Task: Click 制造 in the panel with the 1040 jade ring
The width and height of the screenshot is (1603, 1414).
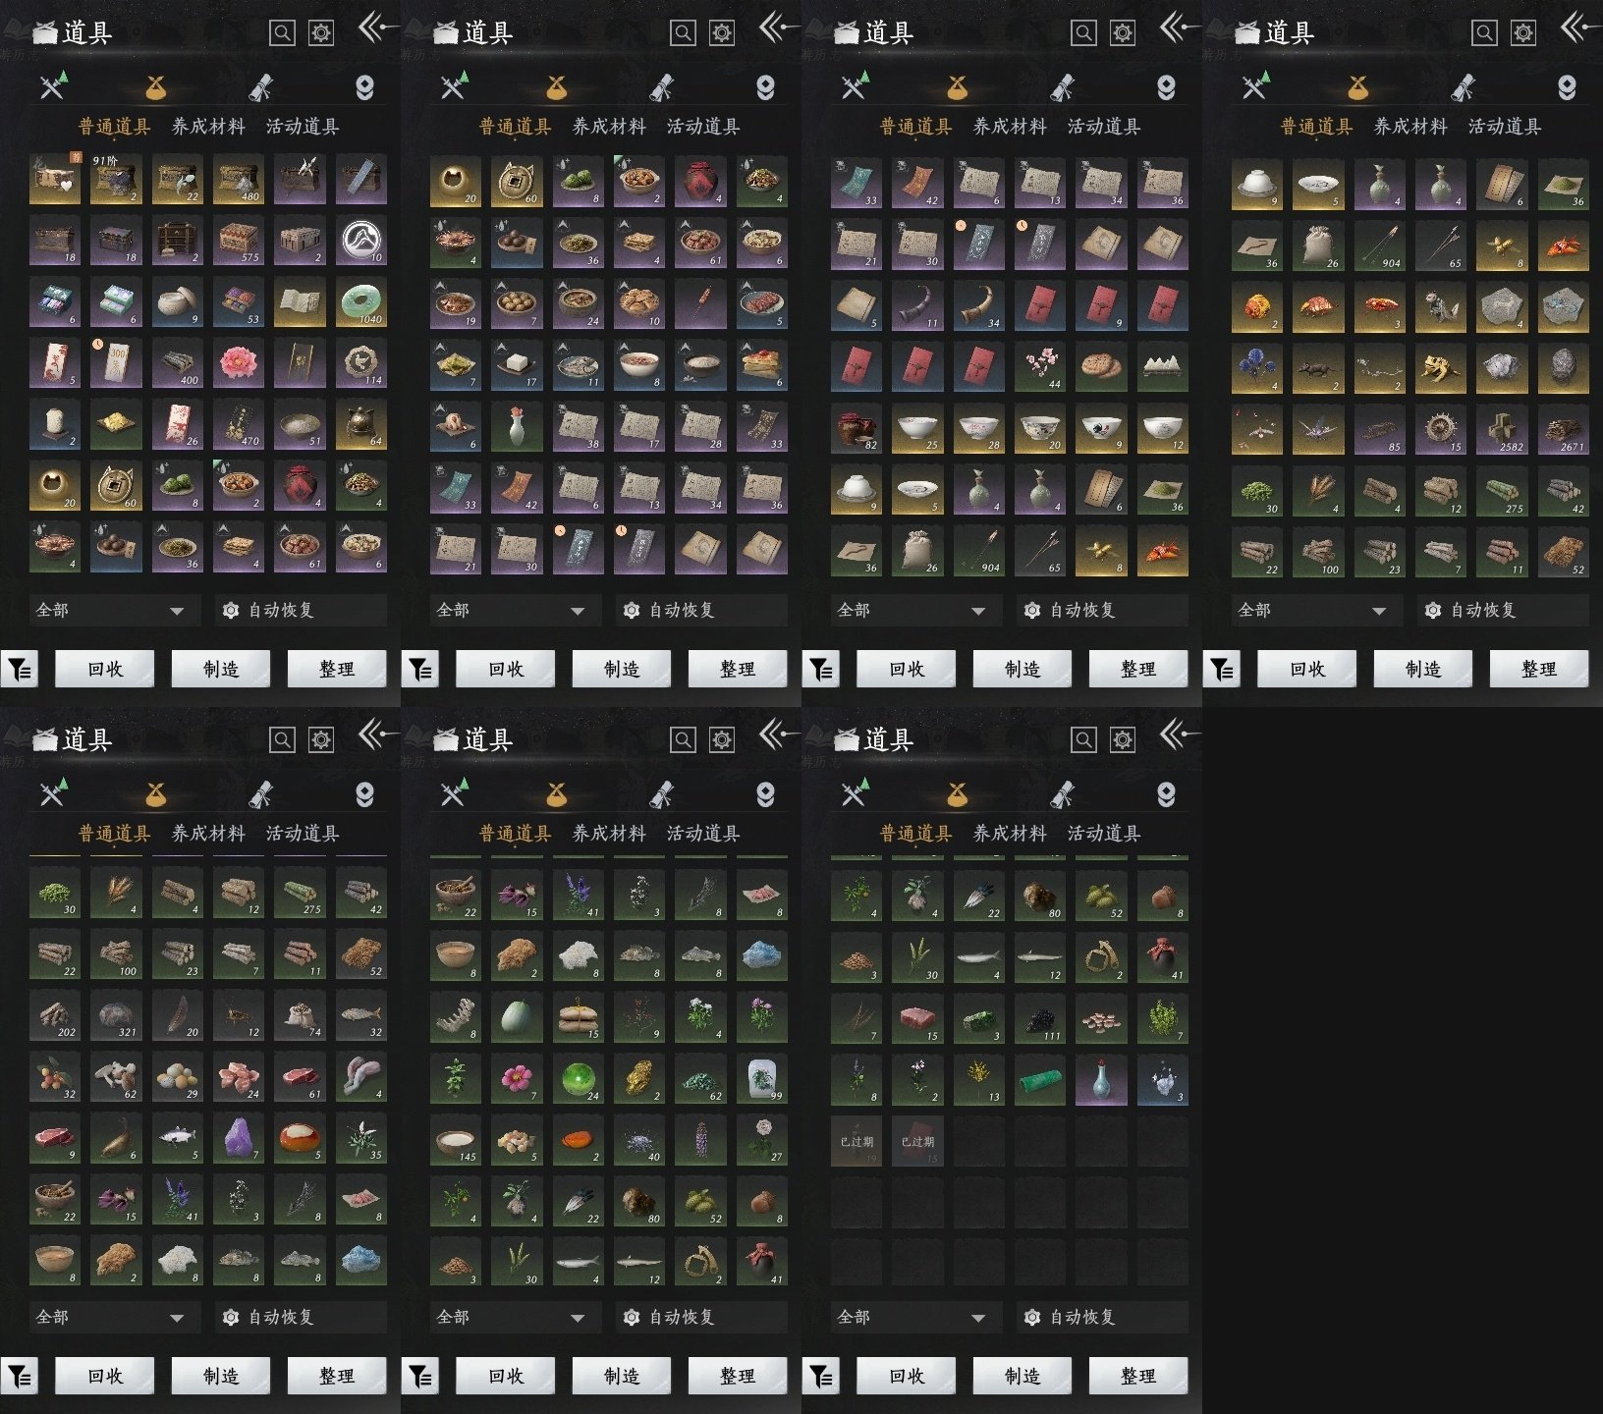Action: point(221,670)
